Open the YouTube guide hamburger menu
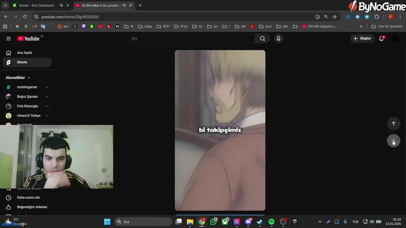The height and width of the screenshot is (228, 406). pyautogui.click(x=9, y=39)
